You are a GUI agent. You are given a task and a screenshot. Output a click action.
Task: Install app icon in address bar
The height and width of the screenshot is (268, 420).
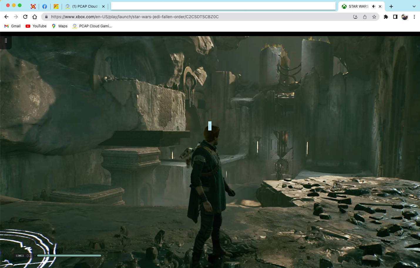[355, 17]
